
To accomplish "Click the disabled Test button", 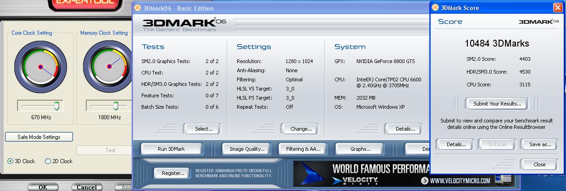I will pyautogui.click(x=111, y=150).
